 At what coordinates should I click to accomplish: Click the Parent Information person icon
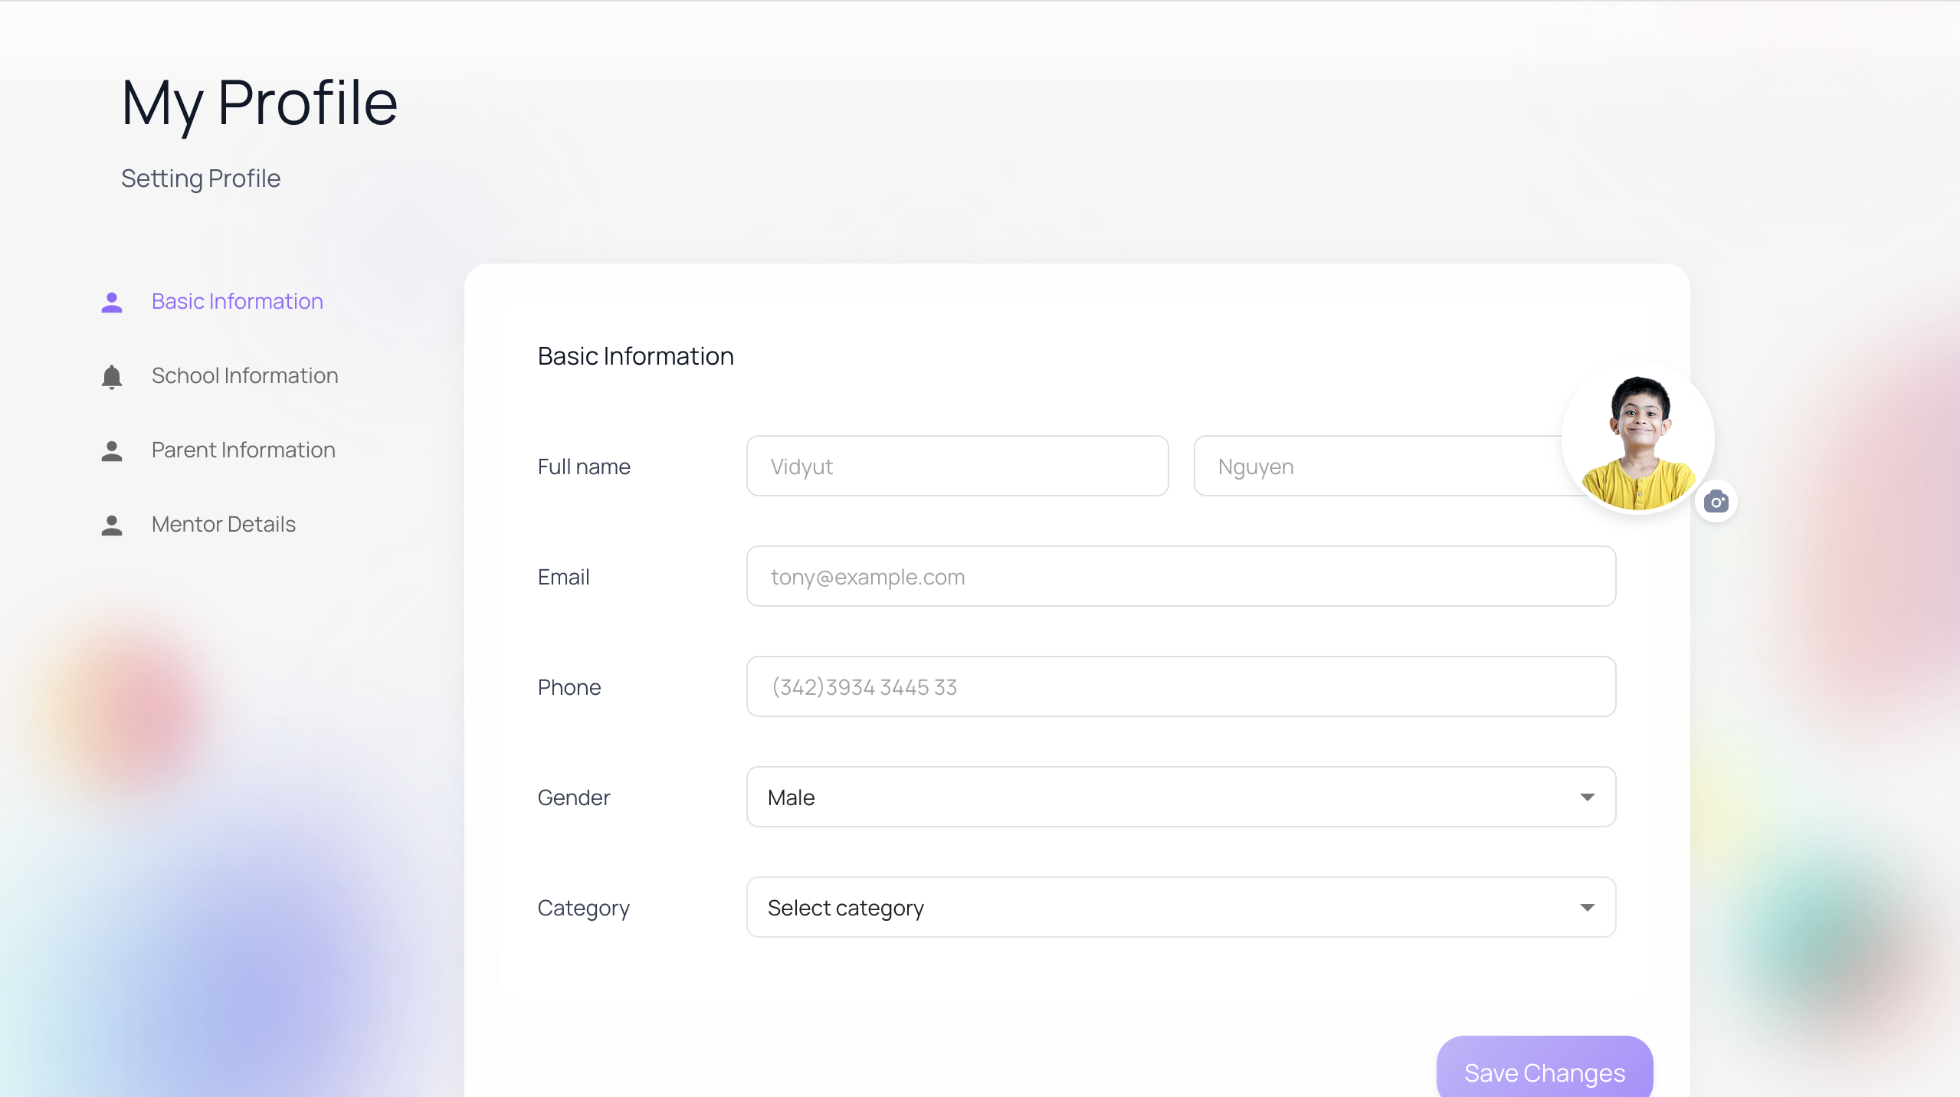pyautogui.click(x=112, y=450)
